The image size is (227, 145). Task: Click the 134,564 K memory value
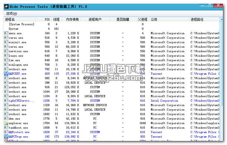72,123
